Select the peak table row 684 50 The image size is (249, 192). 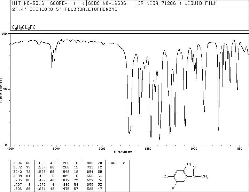[94, 172]
